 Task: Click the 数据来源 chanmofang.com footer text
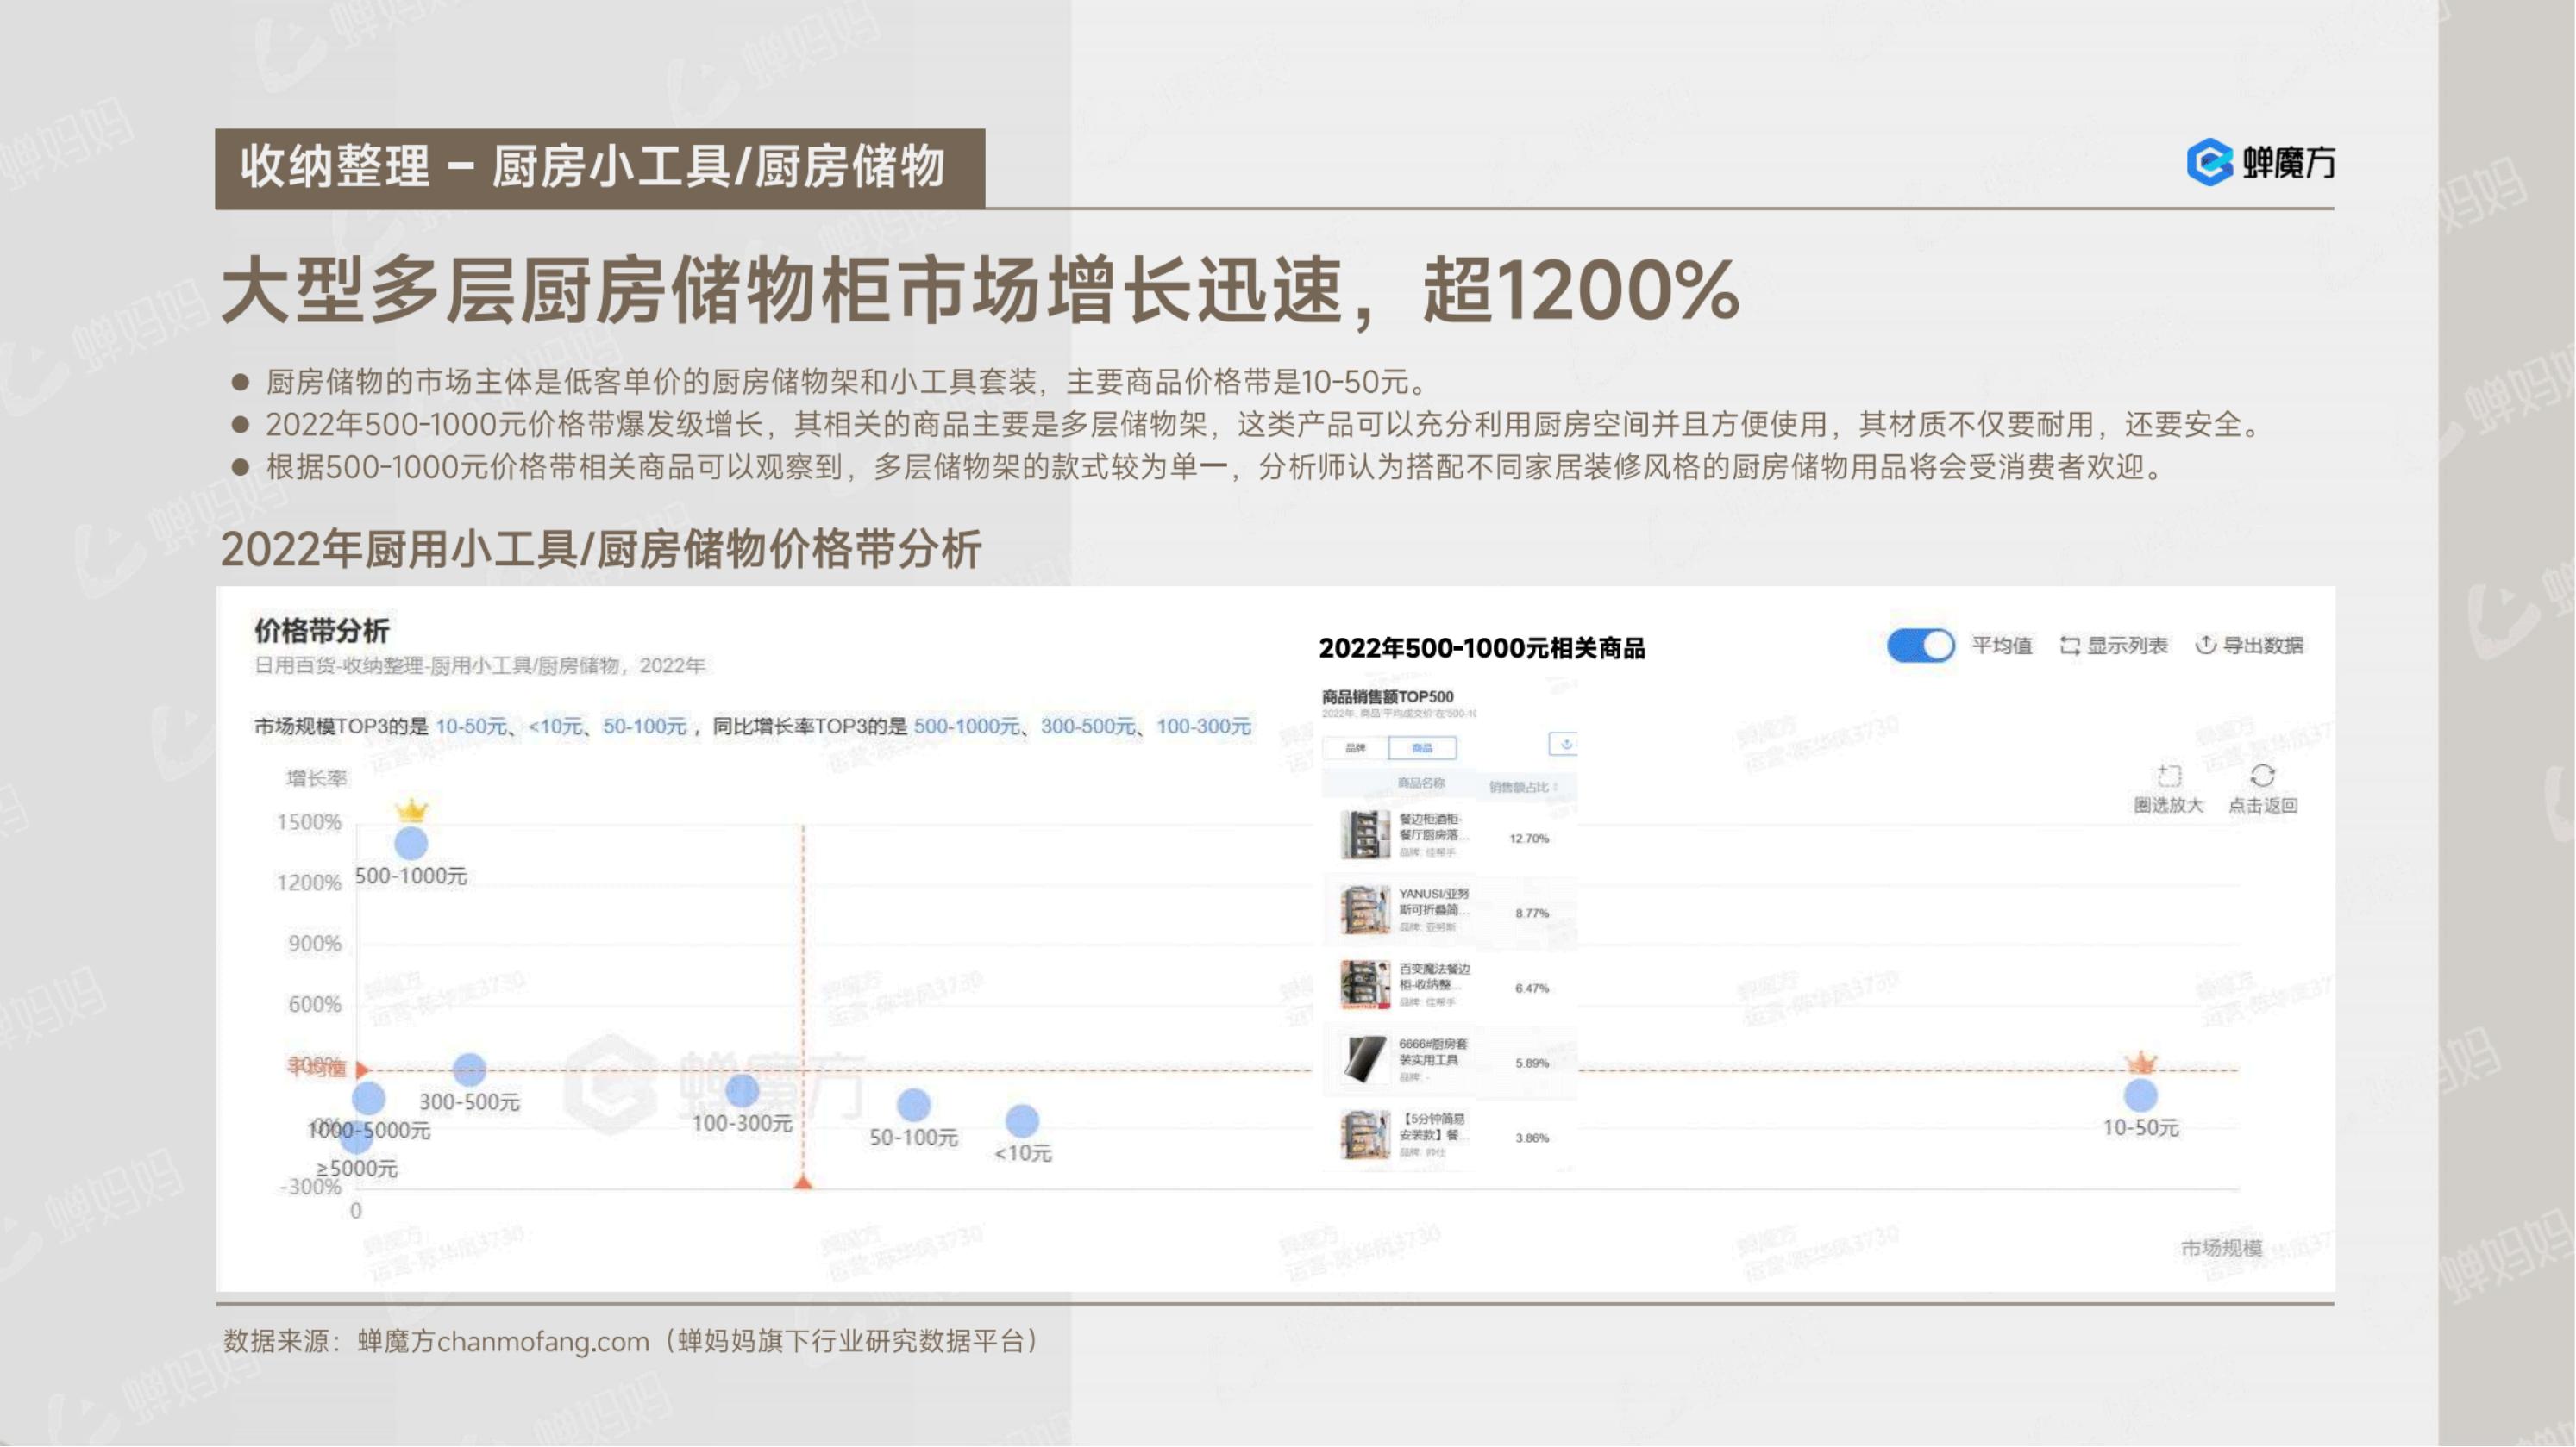632,1342
